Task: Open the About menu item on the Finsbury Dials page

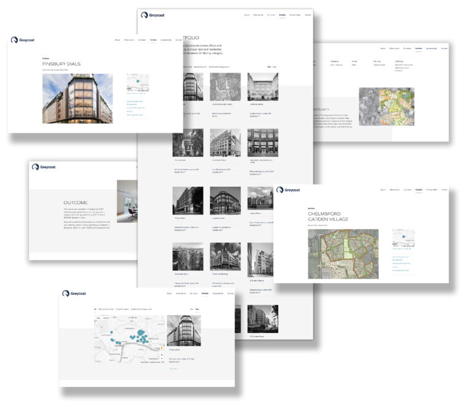Action: (x=117, y=39)
